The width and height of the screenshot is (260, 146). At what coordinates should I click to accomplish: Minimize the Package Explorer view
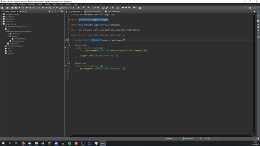(58, 11)
